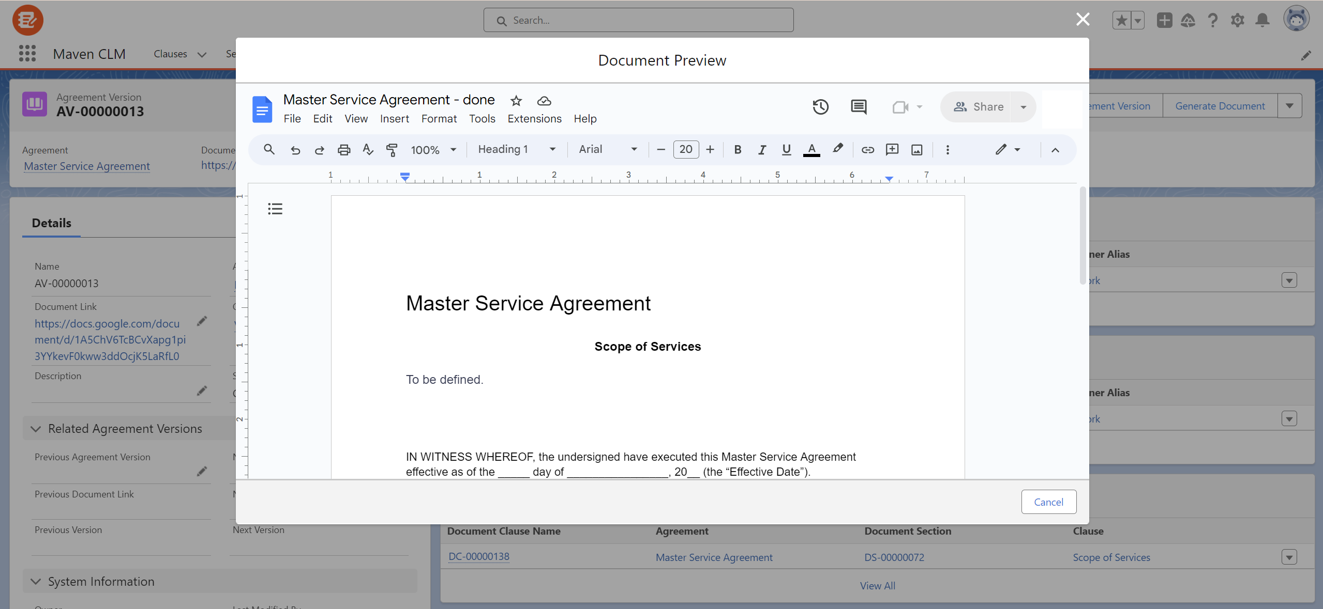Image resolution: width=1323 pixels, height=609 pixels.
Task: Open the Arial font dropdown
Action: (607, 149)
